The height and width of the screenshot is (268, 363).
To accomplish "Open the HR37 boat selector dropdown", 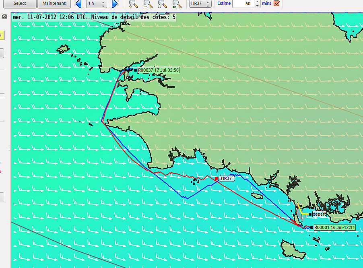I will tap(200, 4).
